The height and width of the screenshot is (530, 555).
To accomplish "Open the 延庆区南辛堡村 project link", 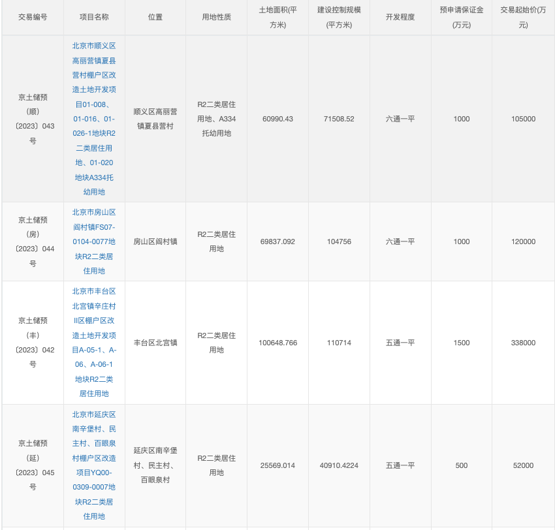I will (94, 465).
